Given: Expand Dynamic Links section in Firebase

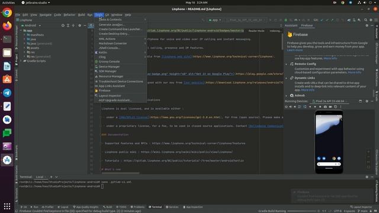Looking at the screenshot, I should pos(287,78).
